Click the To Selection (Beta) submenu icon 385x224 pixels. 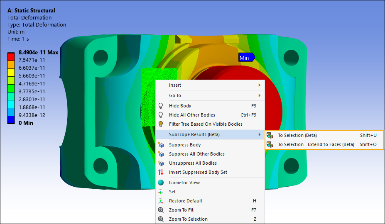tap(270, 135)
